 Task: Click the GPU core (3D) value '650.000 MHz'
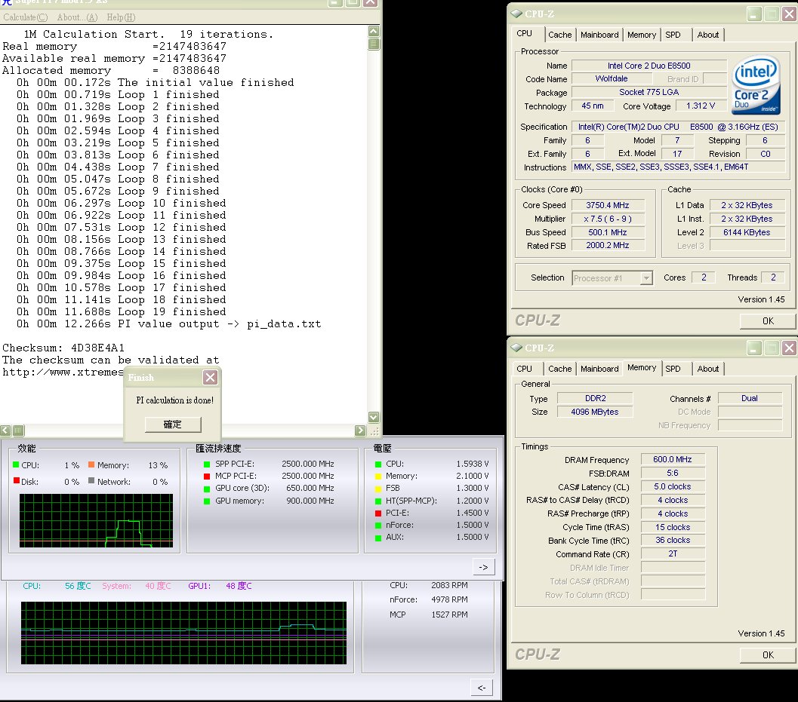pyautogui.click(x=310, y=489)
